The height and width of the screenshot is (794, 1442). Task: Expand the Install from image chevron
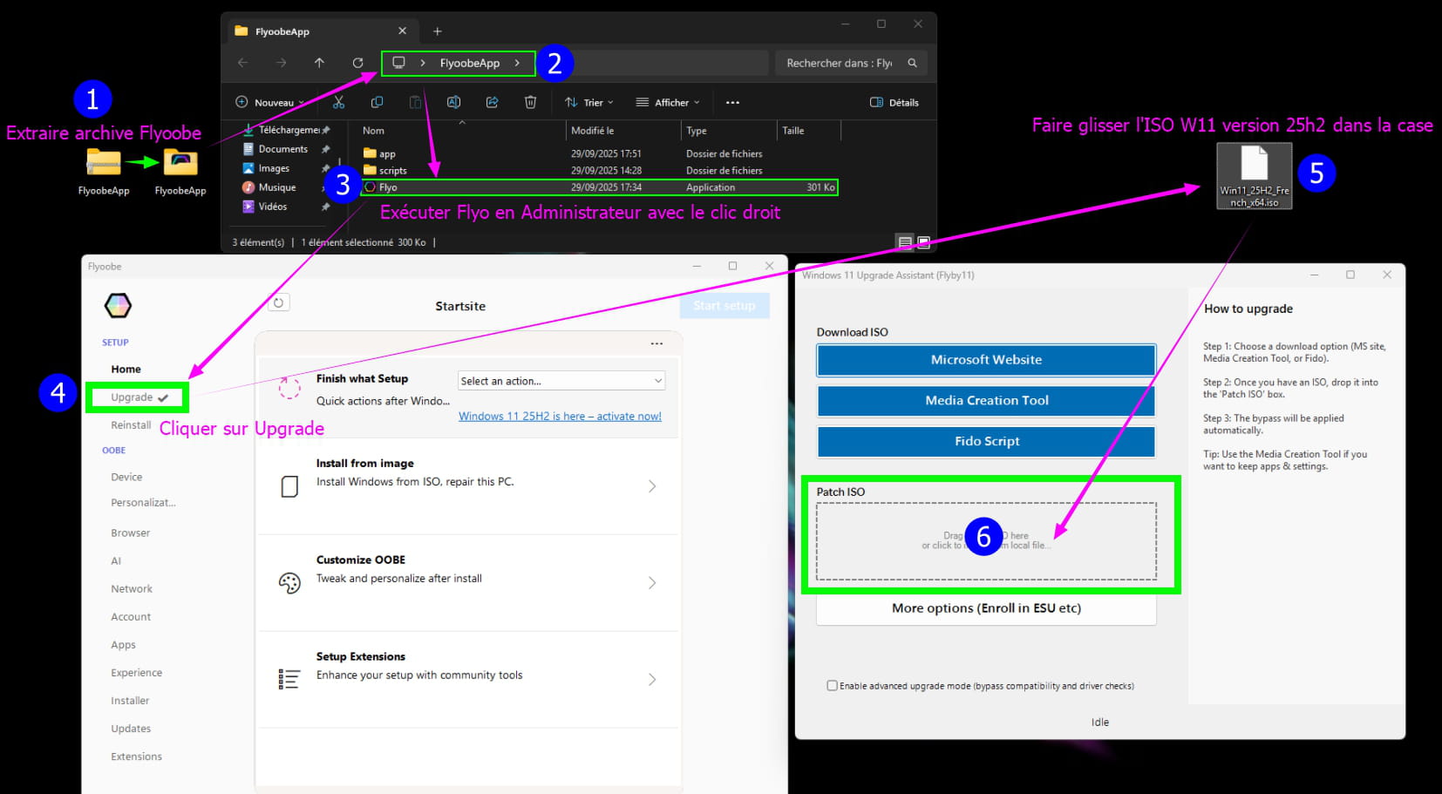point(651,486)
